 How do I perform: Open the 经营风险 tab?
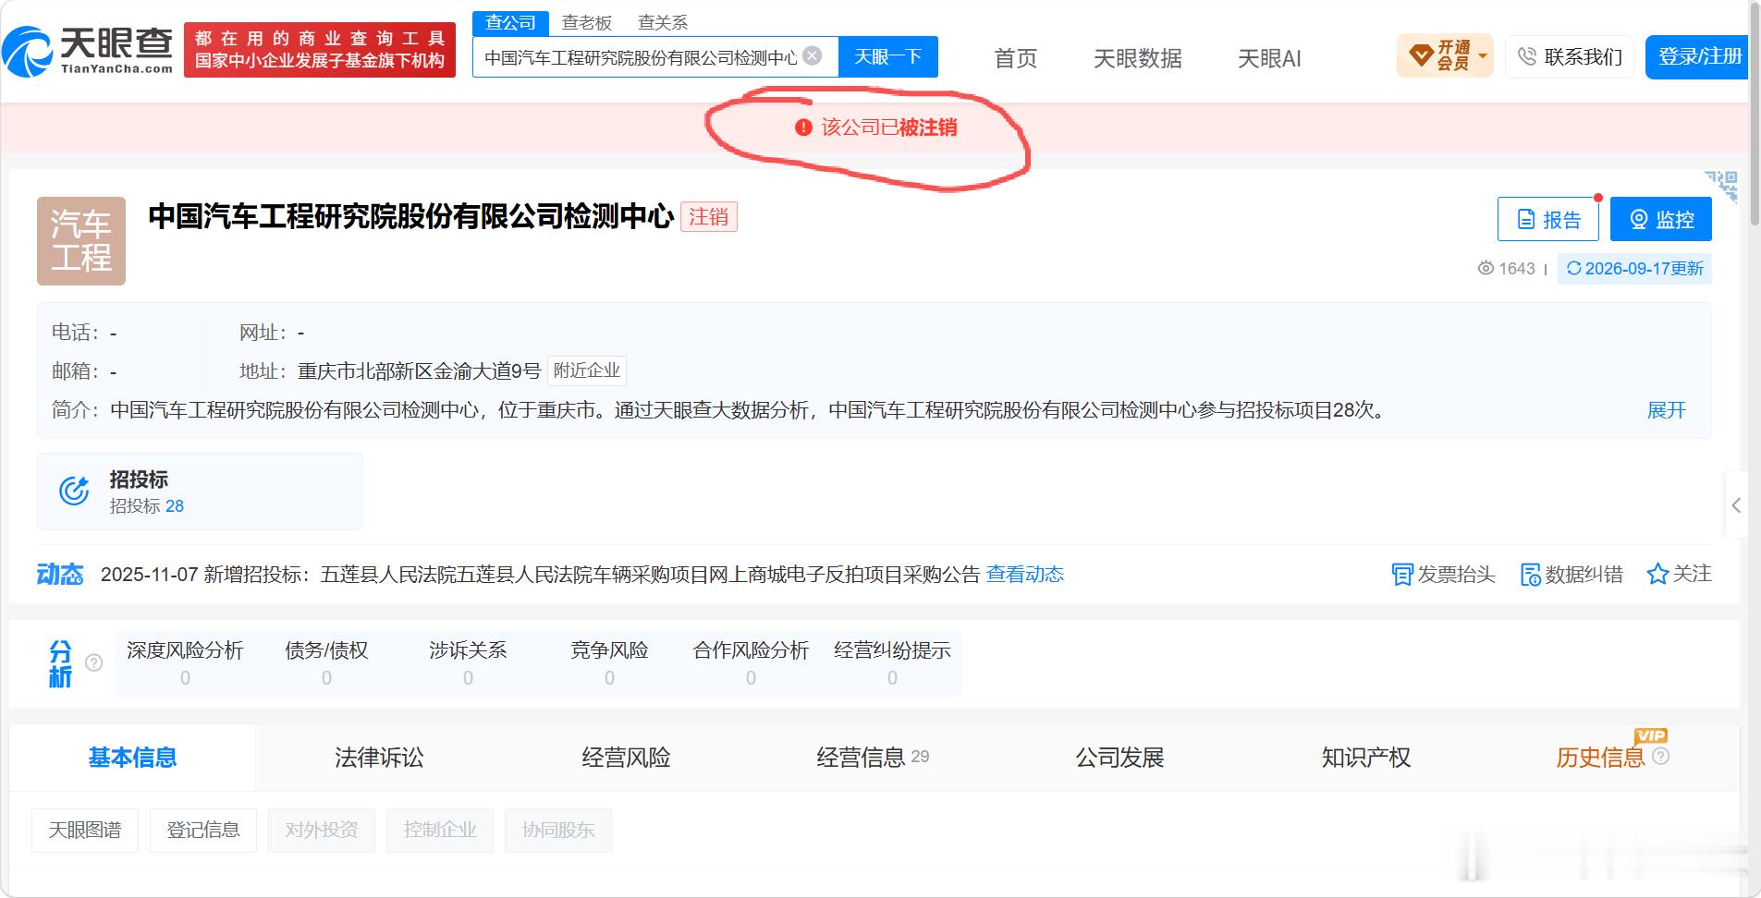point(626,758)
